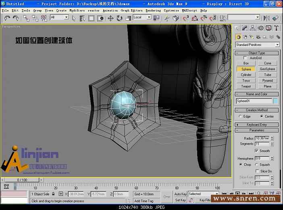Uncheck the Smooth checkbox
Image resolution: width=283 pixels, height=210 pixels.
pyautogui.click(x=256, y=151)
